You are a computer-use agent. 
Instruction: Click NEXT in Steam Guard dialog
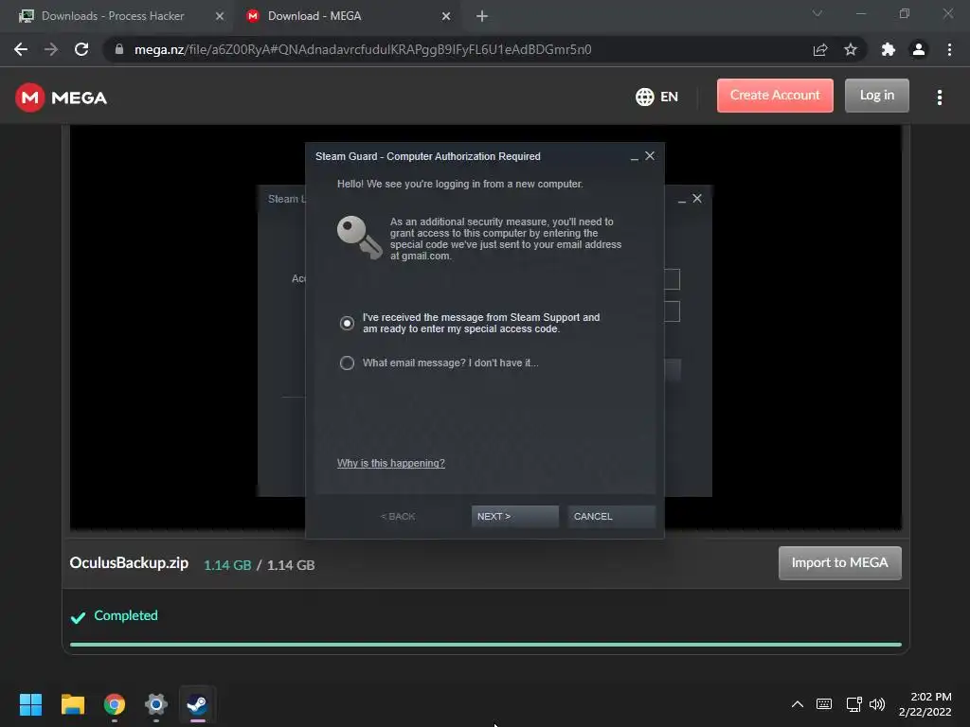click(x=514, y=516)
